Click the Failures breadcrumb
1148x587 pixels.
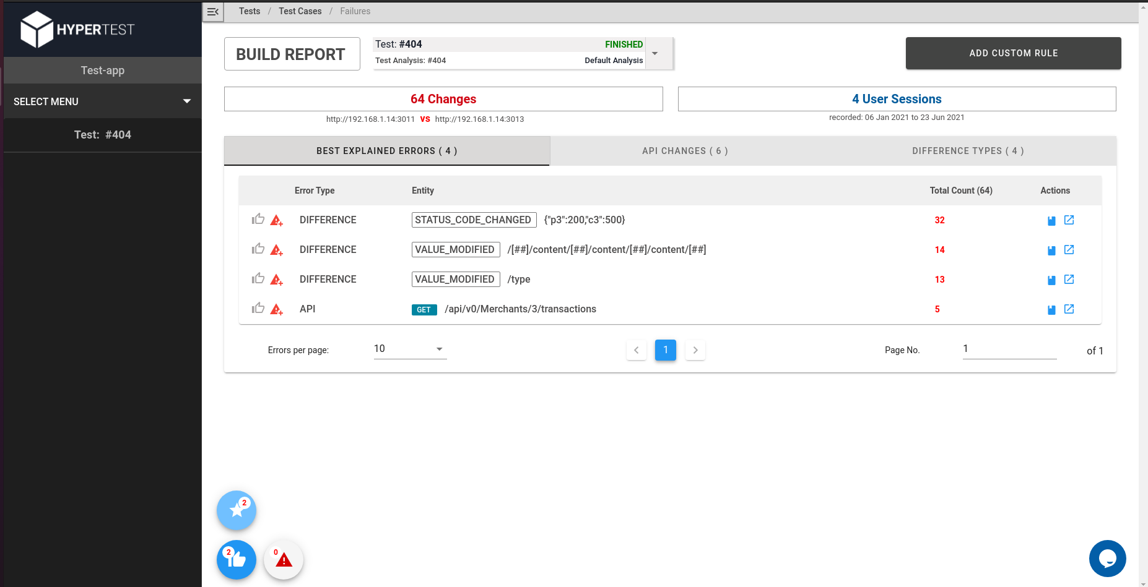[355, 11]
